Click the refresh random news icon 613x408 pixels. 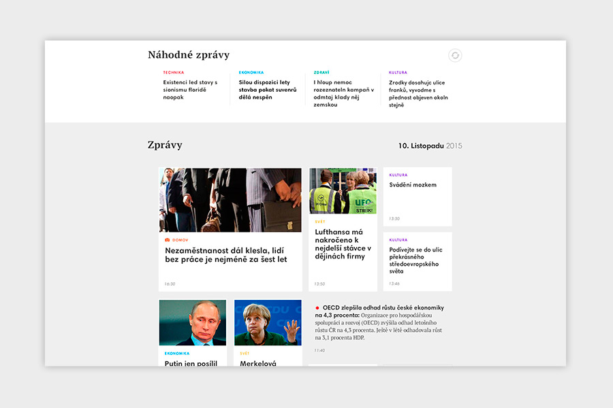click(455, 56)
